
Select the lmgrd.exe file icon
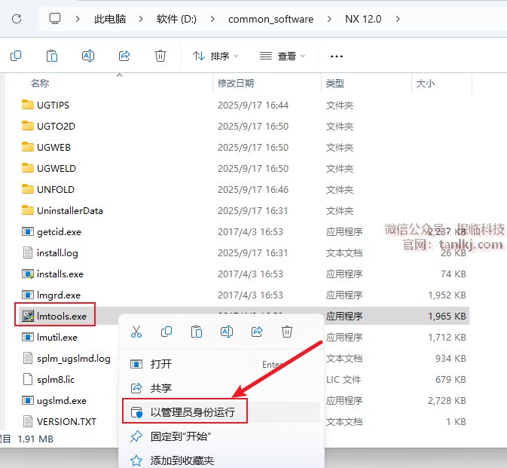pyautogui.click(x=28, y=295)
